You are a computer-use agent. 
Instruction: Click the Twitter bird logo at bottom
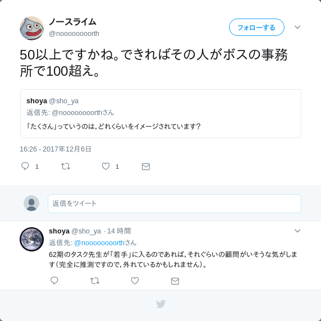click(160, 304)
